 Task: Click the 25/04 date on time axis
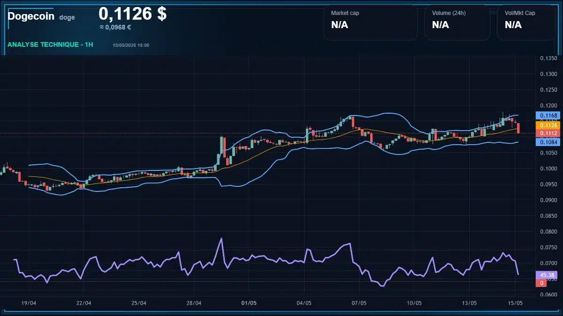139,303
